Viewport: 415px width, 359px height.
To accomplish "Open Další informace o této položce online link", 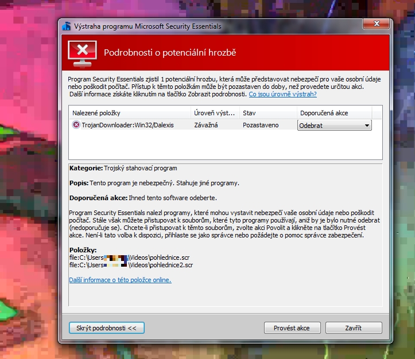I will click(x=120, y=280).
